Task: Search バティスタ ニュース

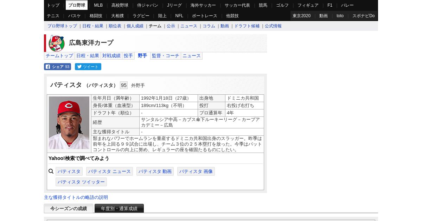Action: click(x=109, y=172)
